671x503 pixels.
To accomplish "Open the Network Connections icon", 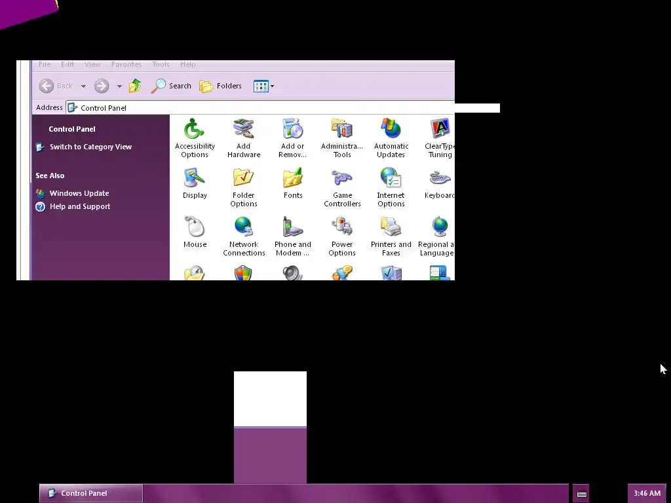I will (x=244, y=236).
